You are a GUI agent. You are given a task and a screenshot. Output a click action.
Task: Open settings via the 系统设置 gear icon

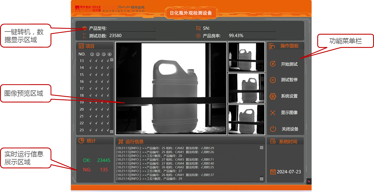click(273, 96)
